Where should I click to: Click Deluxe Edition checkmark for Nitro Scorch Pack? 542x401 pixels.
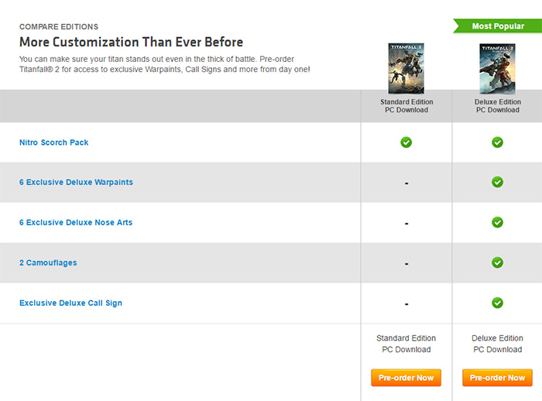[497, 142]
